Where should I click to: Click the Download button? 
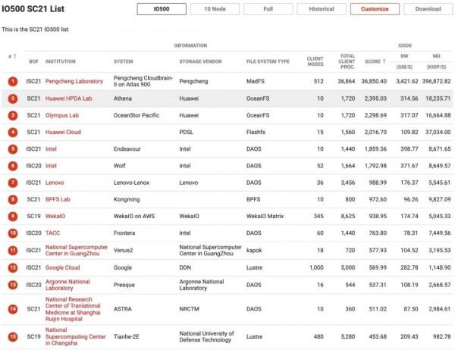[x=428, y=9]
